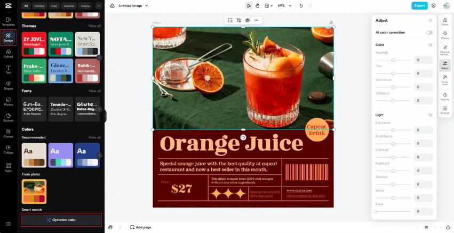454x233 pixels.
Task: View all Themes
Action: (x=94, y=26)
